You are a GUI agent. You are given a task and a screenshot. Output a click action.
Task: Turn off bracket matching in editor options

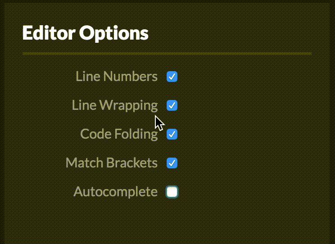[x=172, y=163]
